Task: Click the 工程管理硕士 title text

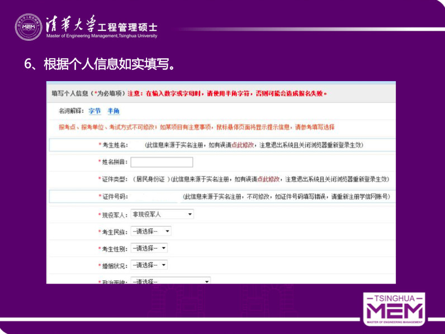Action: pos(127,26)
